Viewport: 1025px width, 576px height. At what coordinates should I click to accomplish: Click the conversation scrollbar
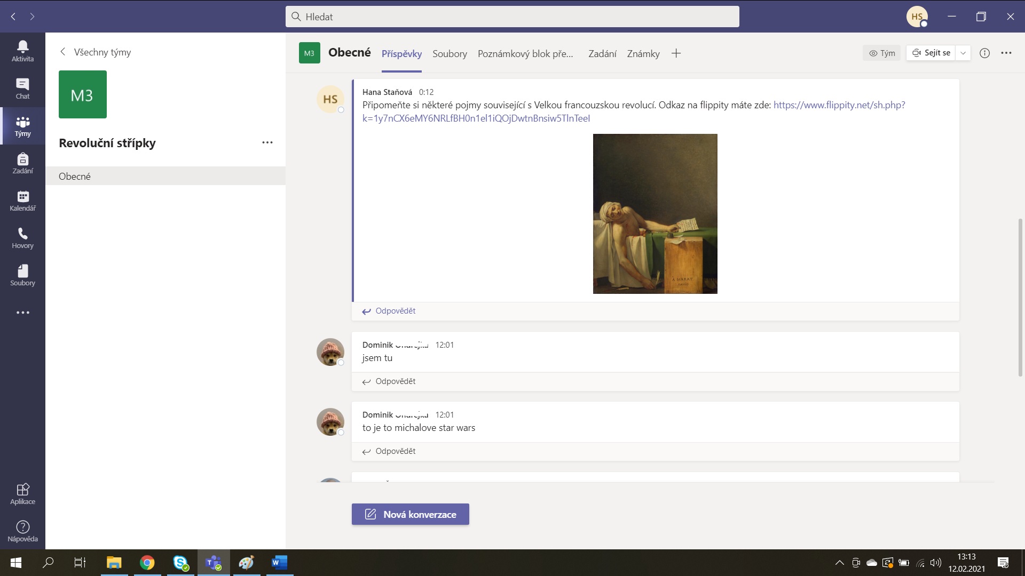[x=1021, y=297]
